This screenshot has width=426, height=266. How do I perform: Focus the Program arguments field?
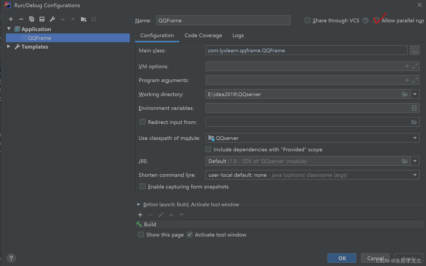click(312, 80)
